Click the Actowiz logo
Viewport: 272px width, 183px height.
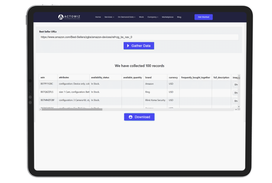(69, 17)
